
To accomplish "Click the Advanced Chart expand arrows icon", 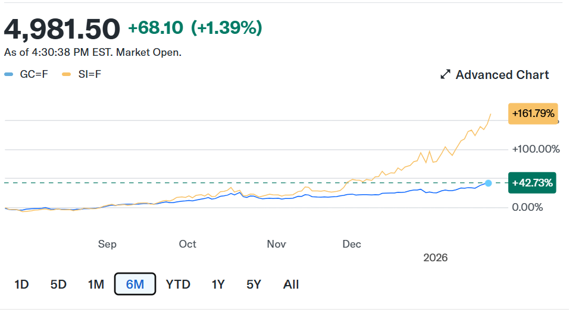I will tap(445, 75).
